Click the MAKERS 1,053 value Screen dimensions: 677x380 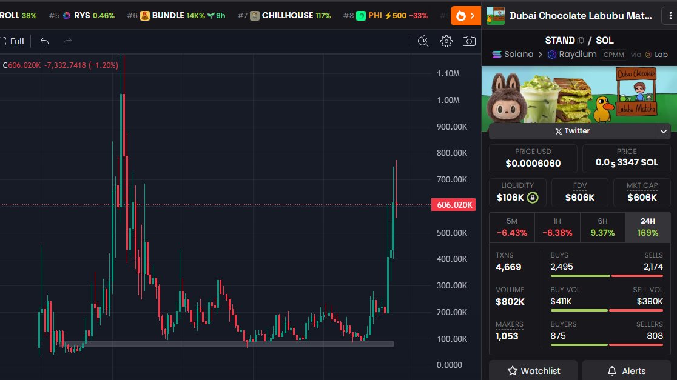point(507,336)
